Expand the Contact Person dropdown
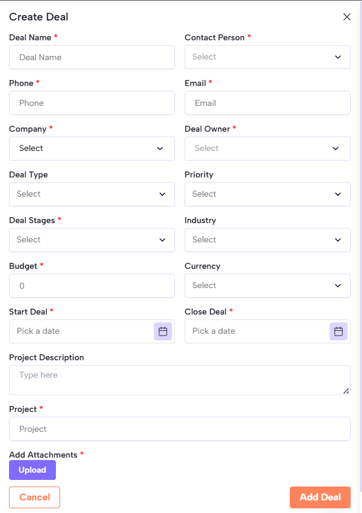This screenshot has height=513, width=362. pyautogui.click(x=267, y=57)
